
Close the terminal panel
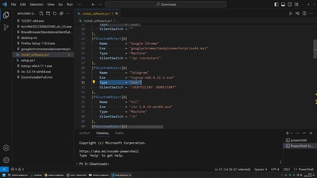tap(311, 133)
